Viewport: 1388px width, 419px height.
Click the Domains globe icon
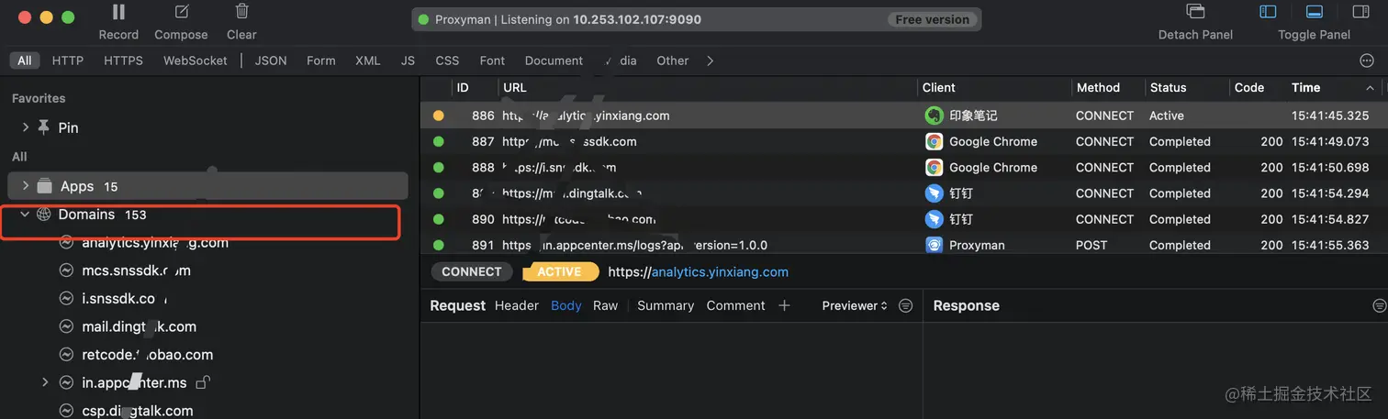coord(43,215)
